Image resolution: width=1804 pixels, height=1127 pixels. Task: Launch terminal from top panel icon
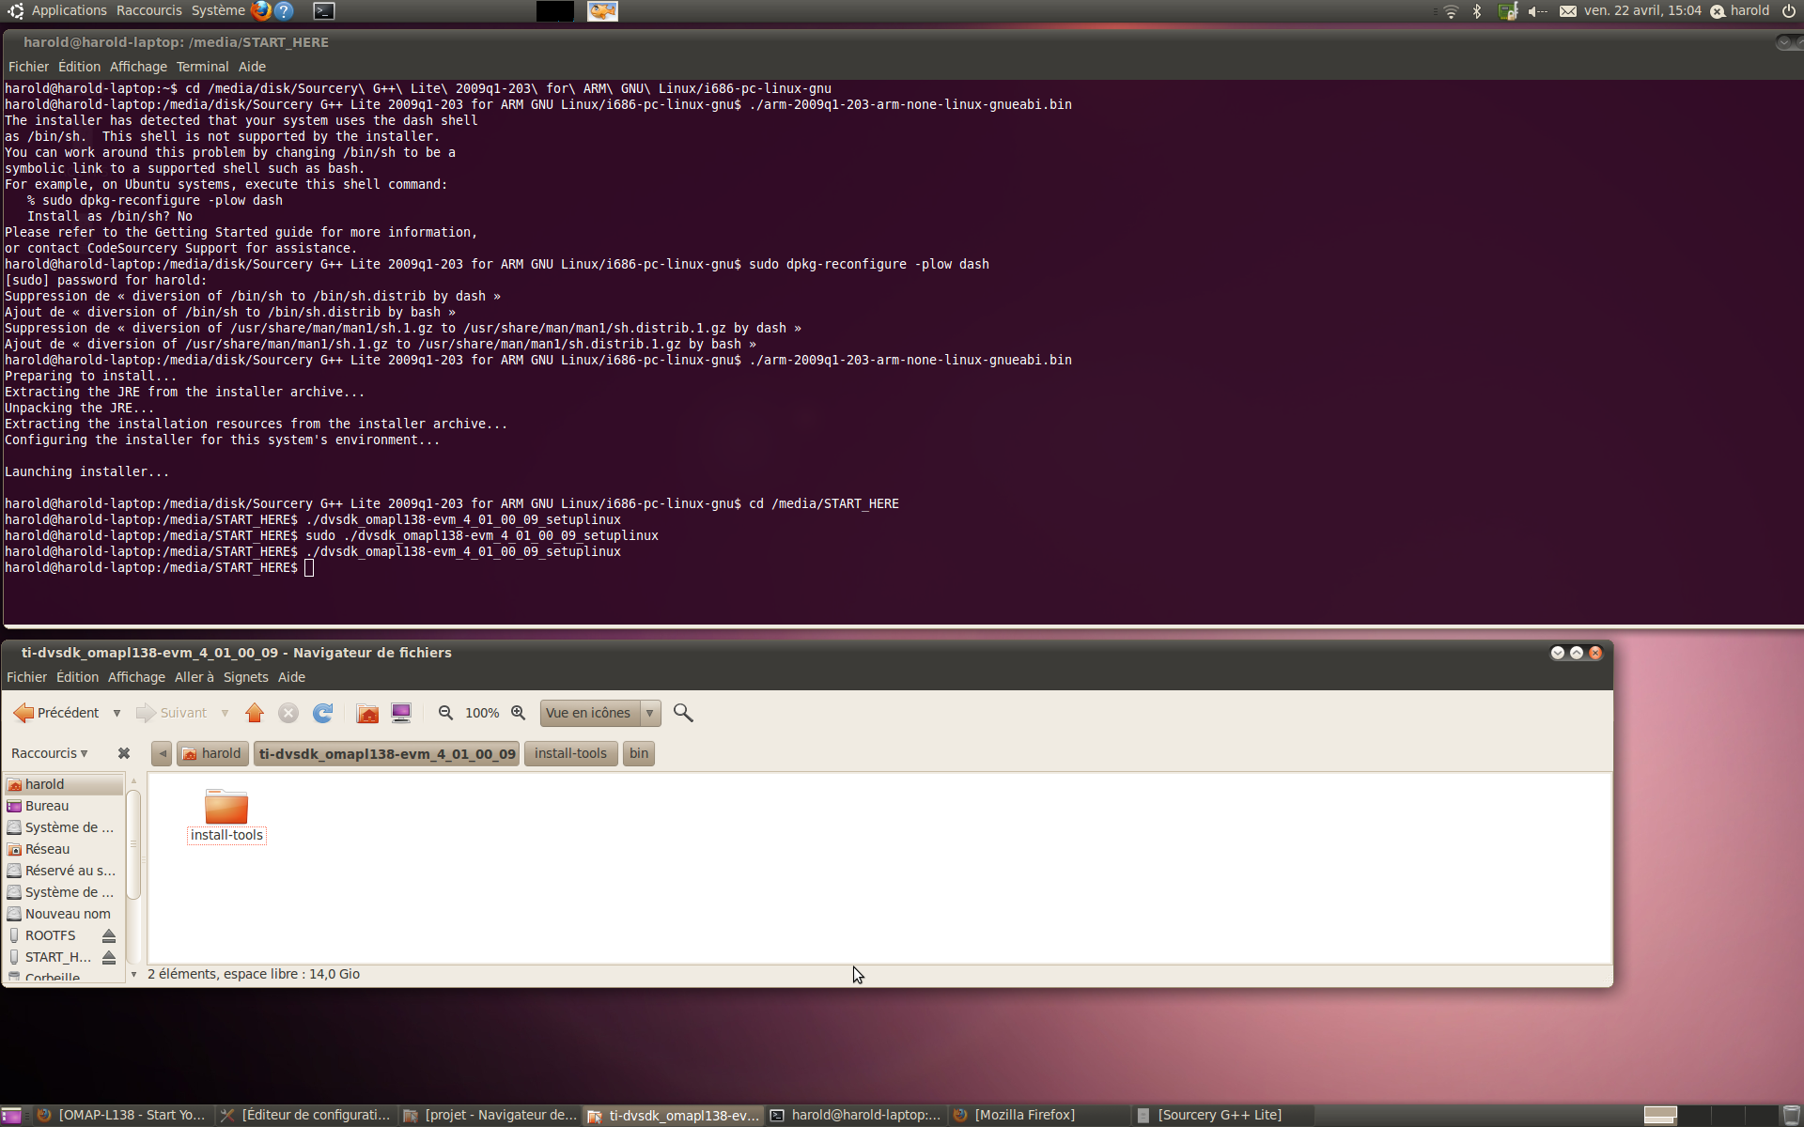(x=323, y=11)
